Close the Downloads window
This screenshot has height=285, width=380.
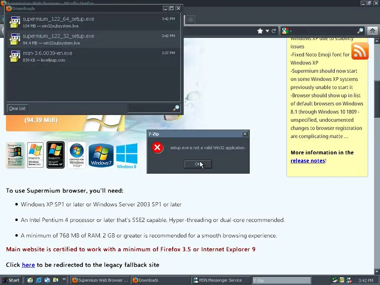(x=178, y=9)
